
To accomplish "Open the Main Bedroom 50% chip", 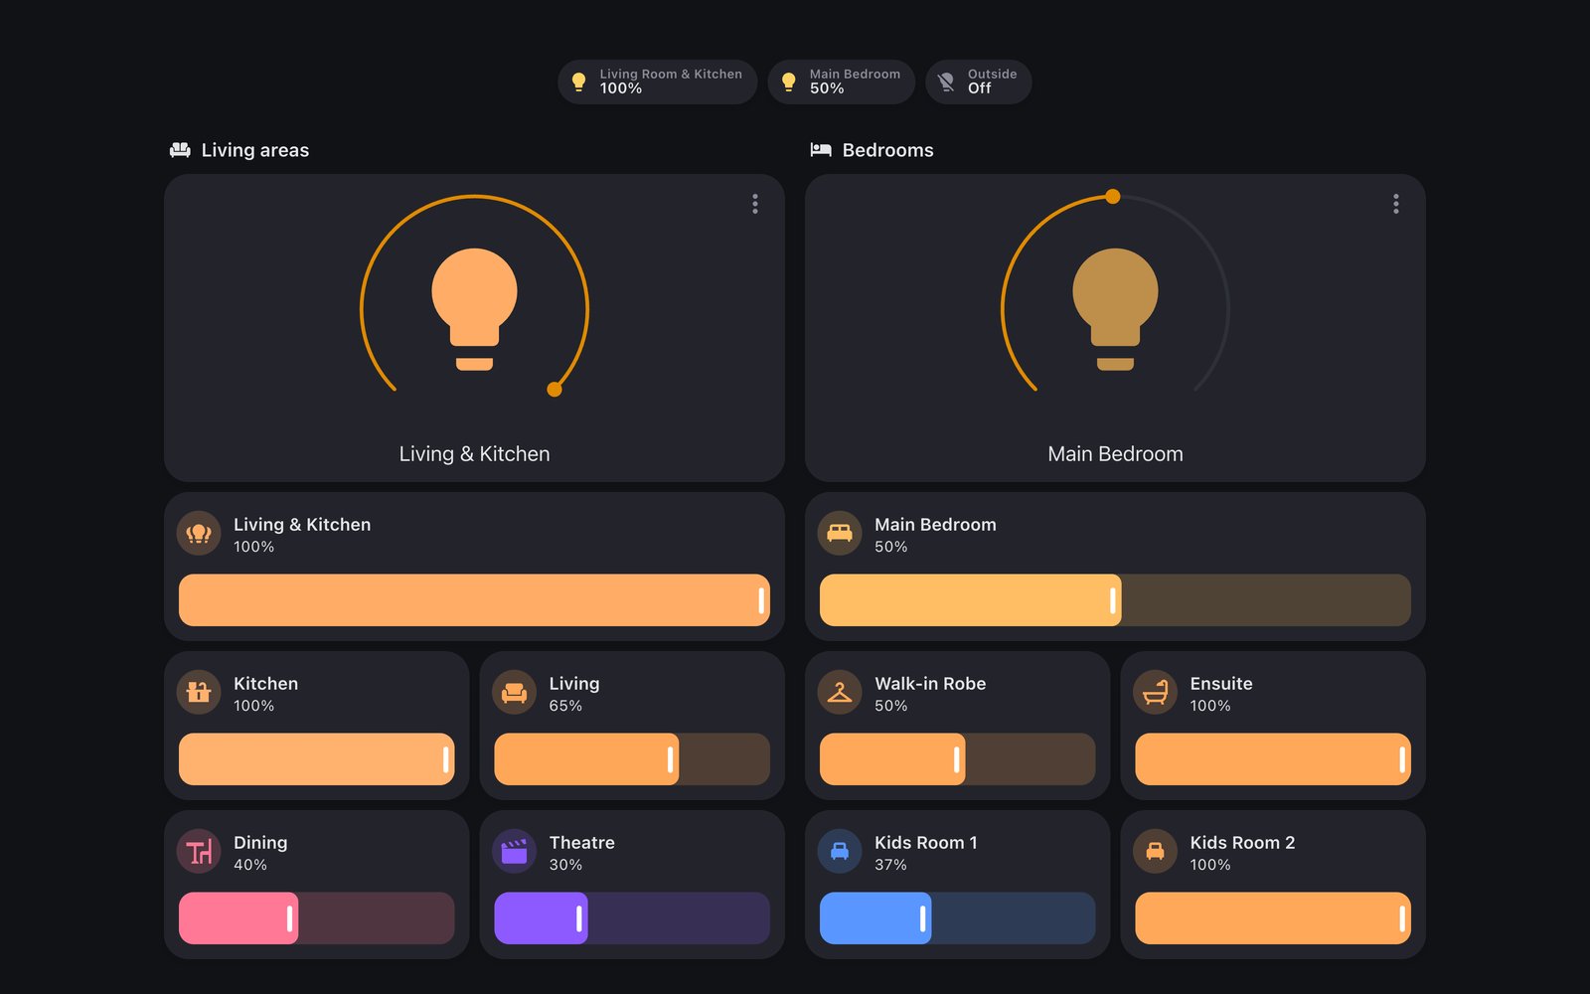I will [841, 82].
